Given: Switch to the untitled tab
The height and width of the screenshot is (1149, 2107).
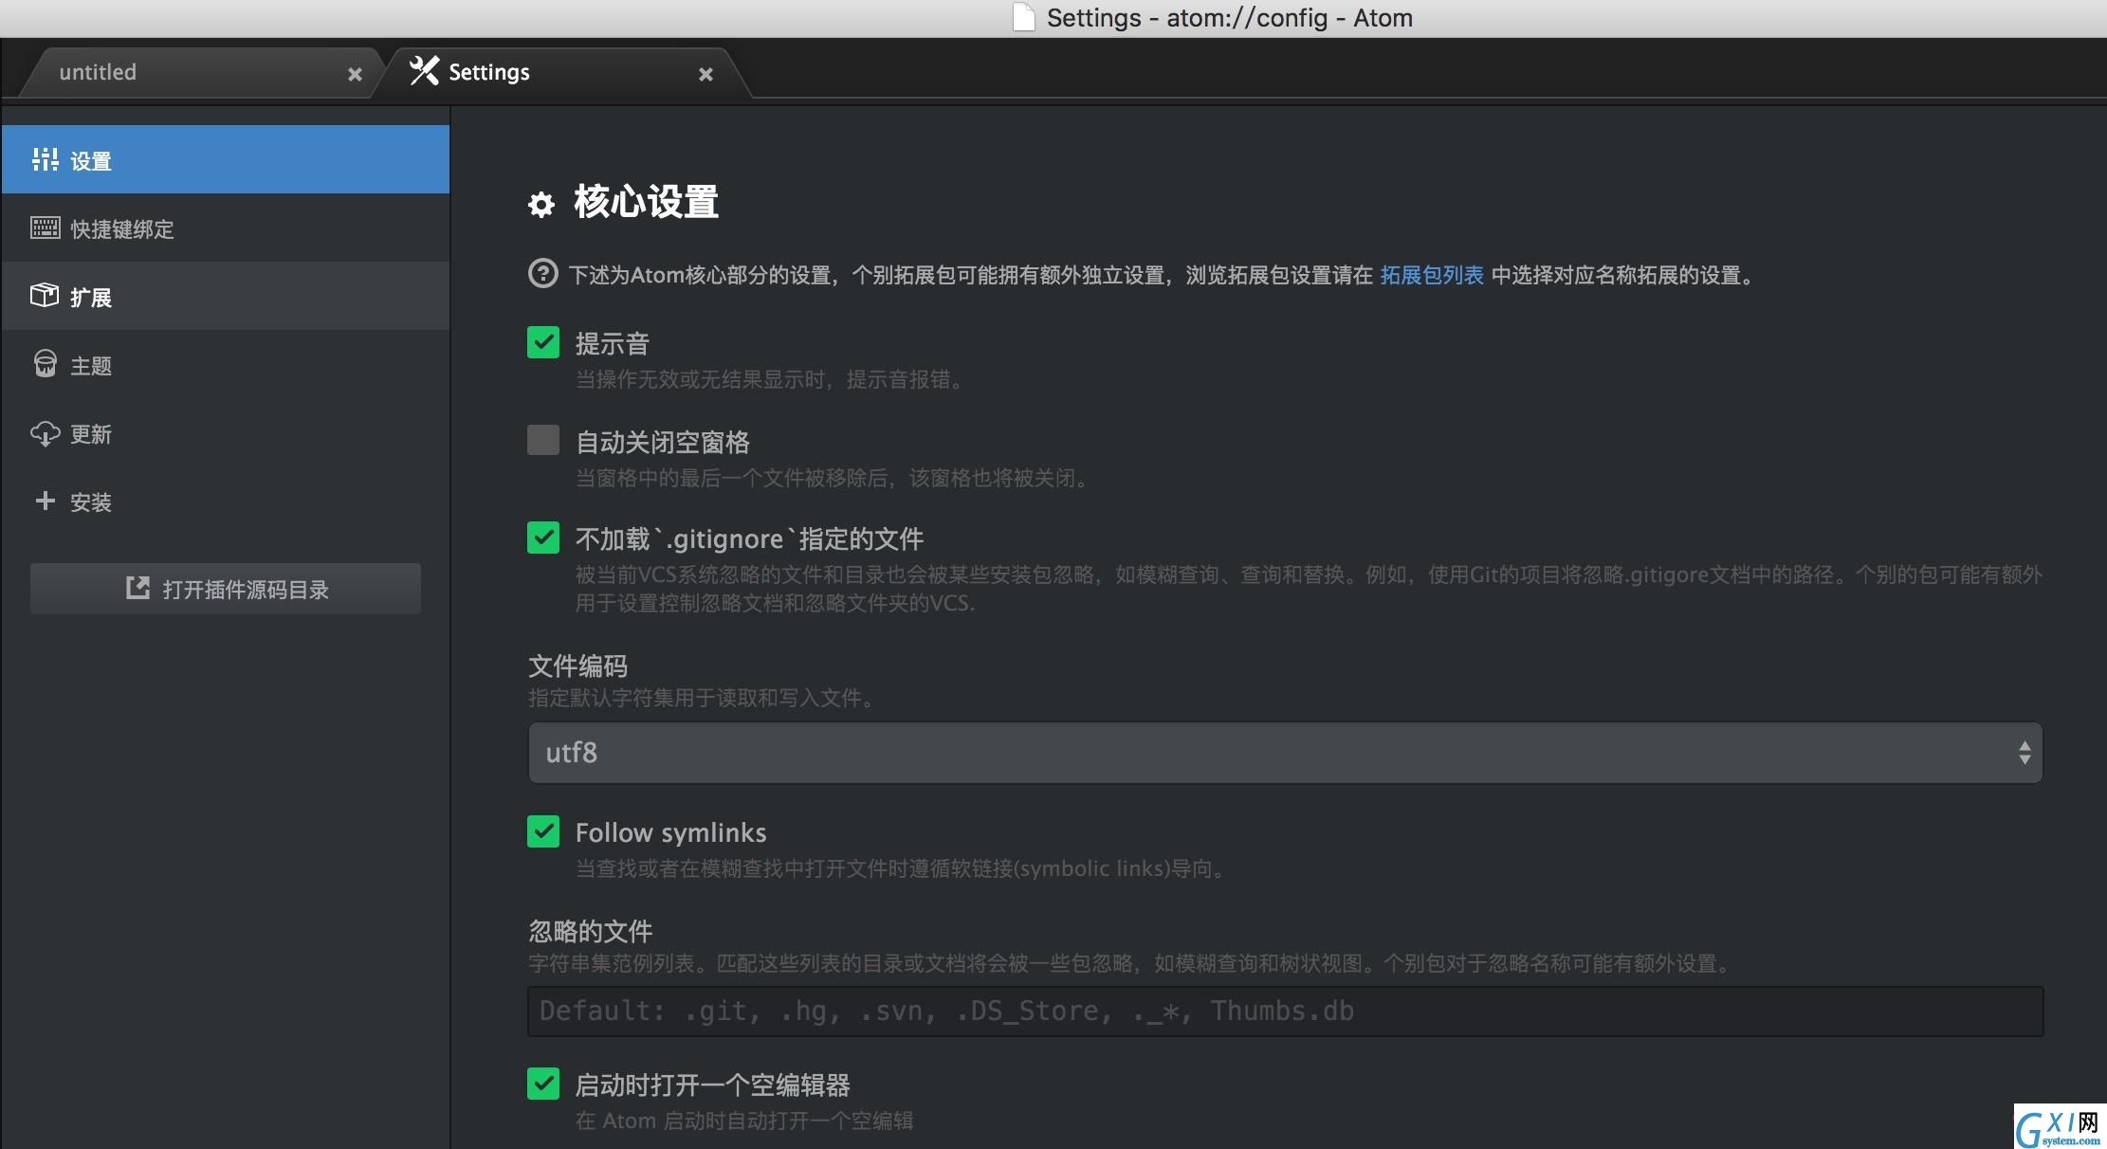Looking at the screenshot, I should [199, 72].
